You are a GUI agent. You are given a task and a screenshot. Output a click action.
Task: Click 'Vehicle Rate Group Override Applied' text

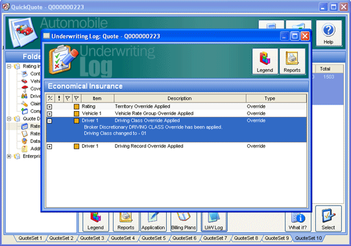coord(154,114)
